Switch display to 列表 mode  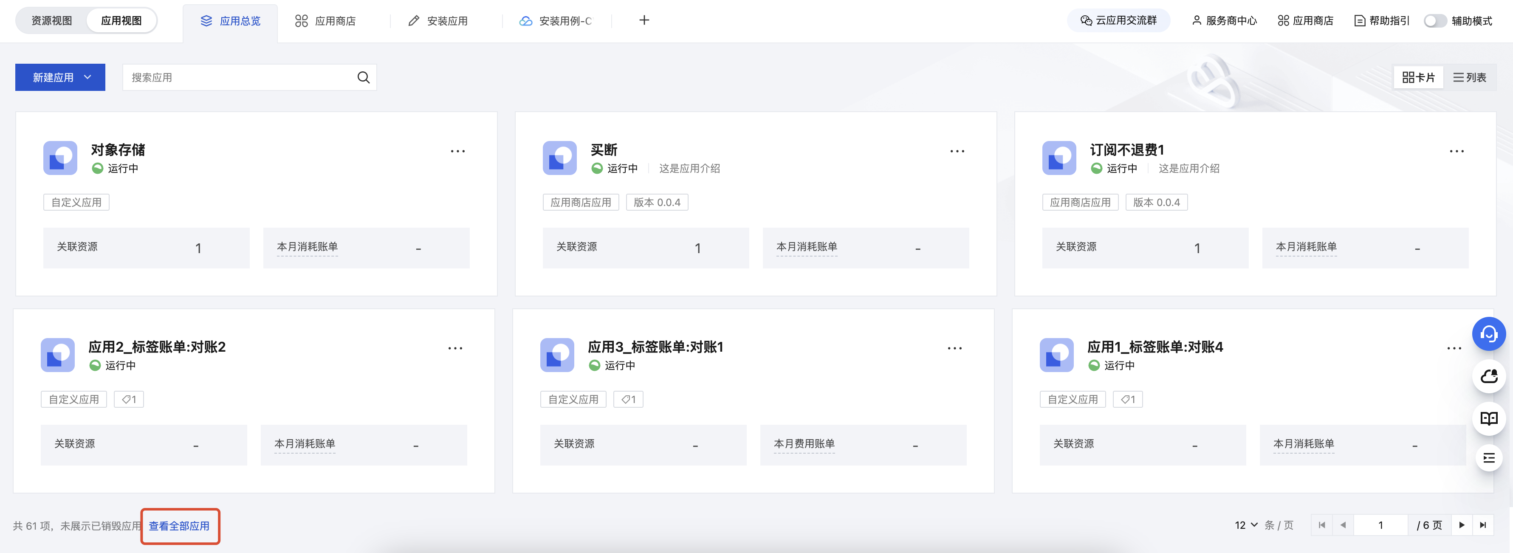coord(1469,77)
